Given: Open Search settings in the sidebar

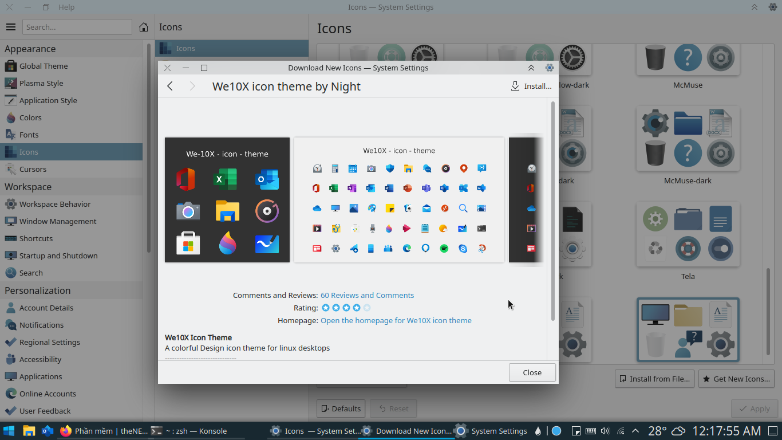Looking at the screenshot, I should [x=72, y=273].
